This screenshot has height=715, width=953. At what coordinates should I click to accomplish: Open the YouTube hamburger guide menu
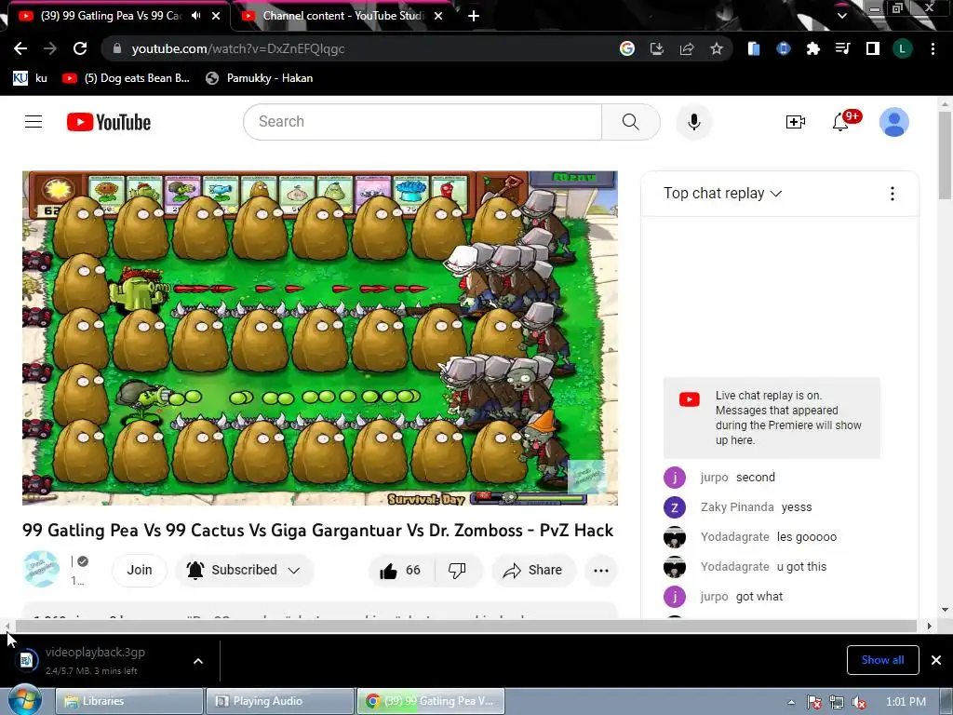tap(34, 122)
